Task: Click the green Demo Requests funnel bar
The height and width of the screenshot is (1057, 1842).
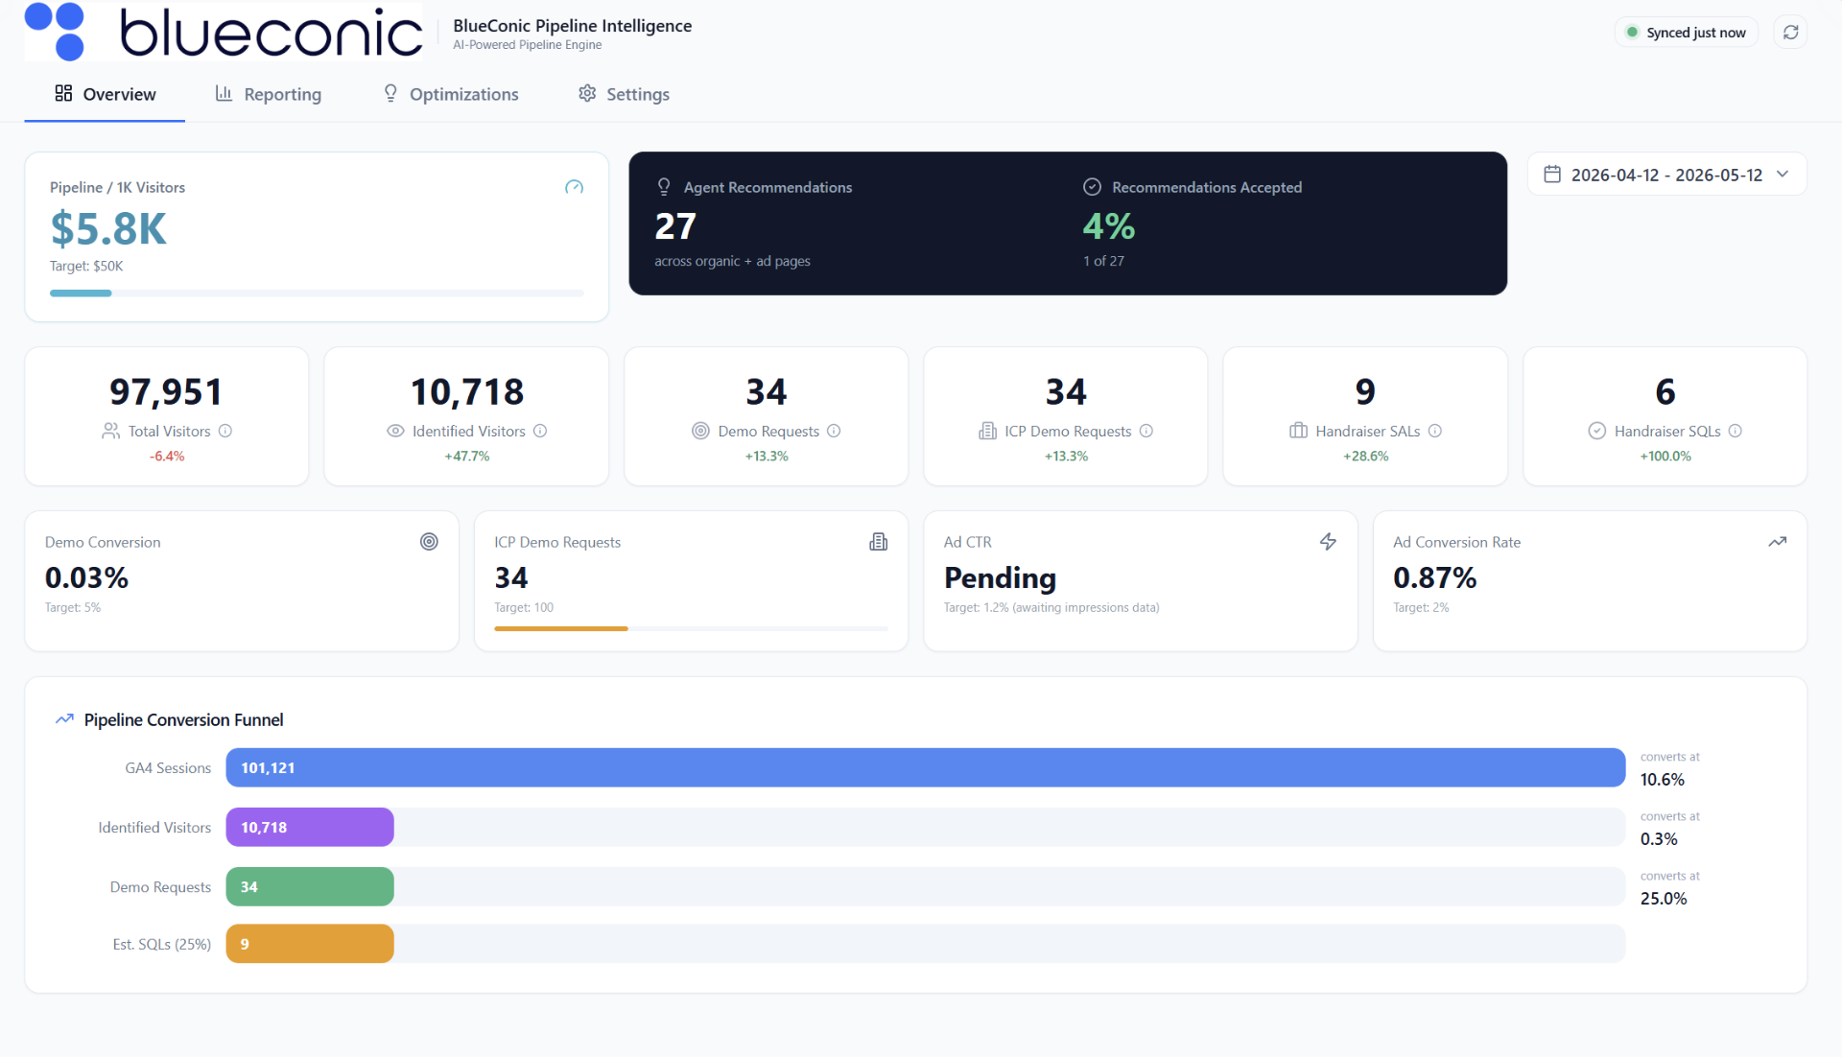Action: (310, 886)
